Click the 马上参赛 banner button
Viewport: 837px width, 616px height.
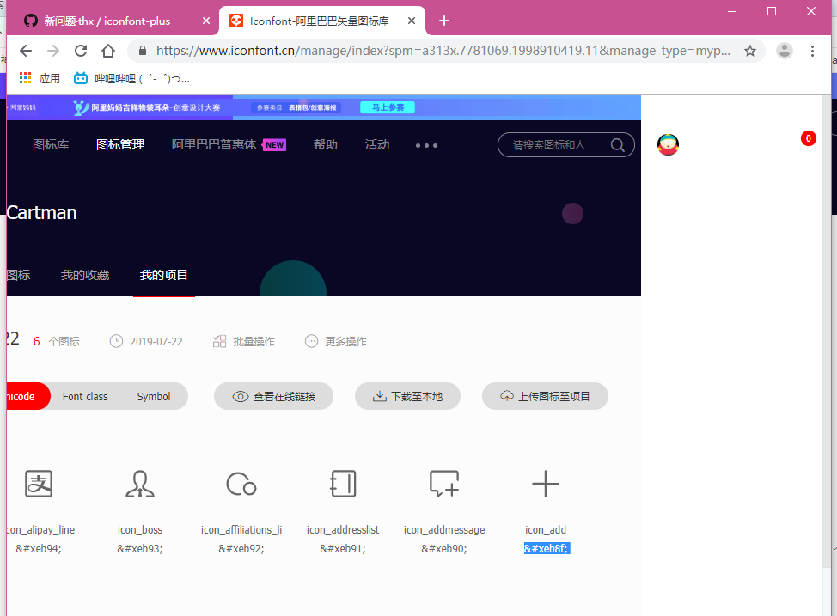click(388, 107)
